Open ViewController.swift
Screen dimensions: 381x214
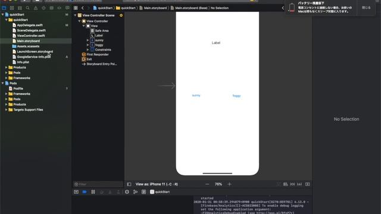coord(31,36)
